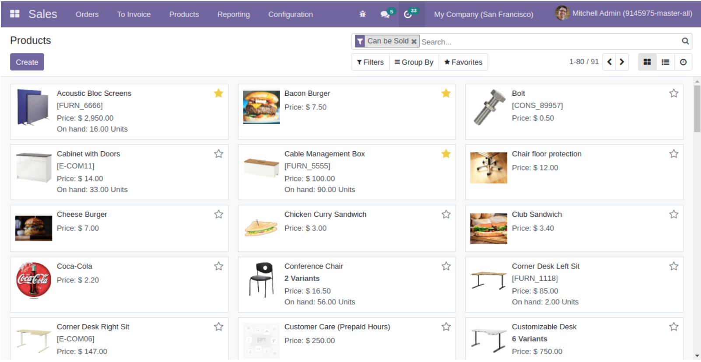Viewport: 701px width, 362px height.
Task: Expand the Group By dropdown
Action: pyautogui.click(x=414, y=62)
